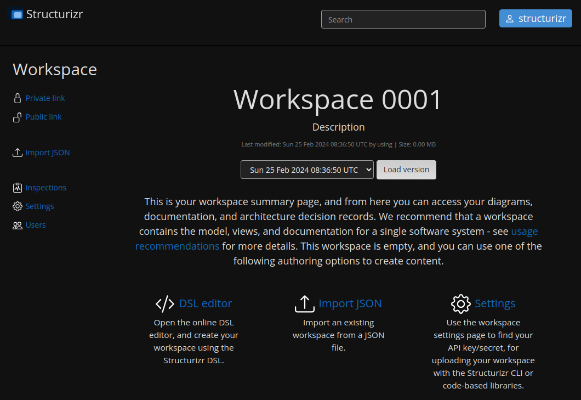Image resolution: width=581 pixels, height=400 pixels.
Task: Click inside the Search field
Action: tap(403, 19)
